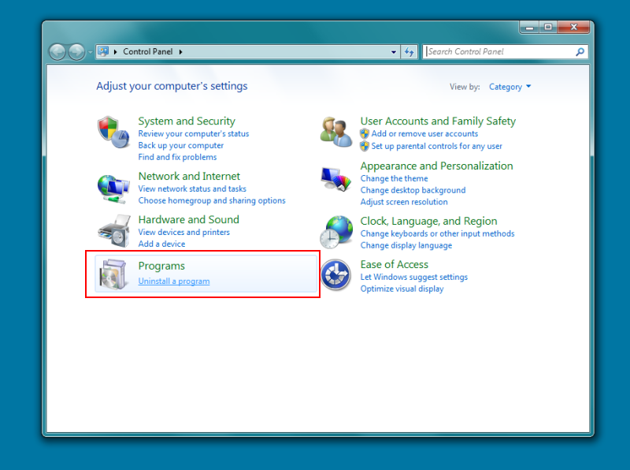Click View devices and printers

point(184,232)
